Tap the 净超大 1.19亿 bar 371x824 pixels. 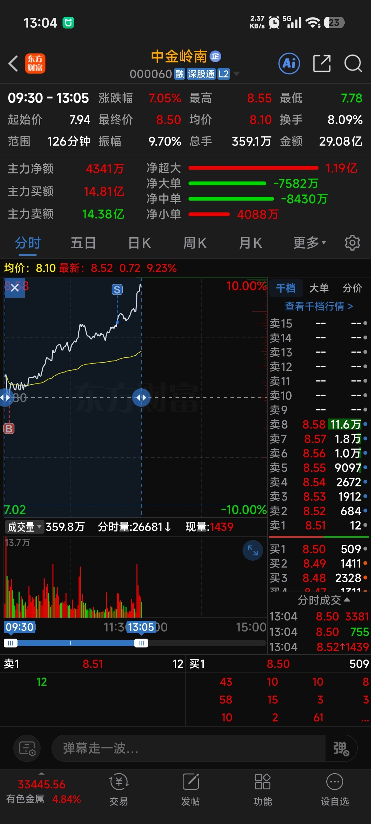point(254,168)
